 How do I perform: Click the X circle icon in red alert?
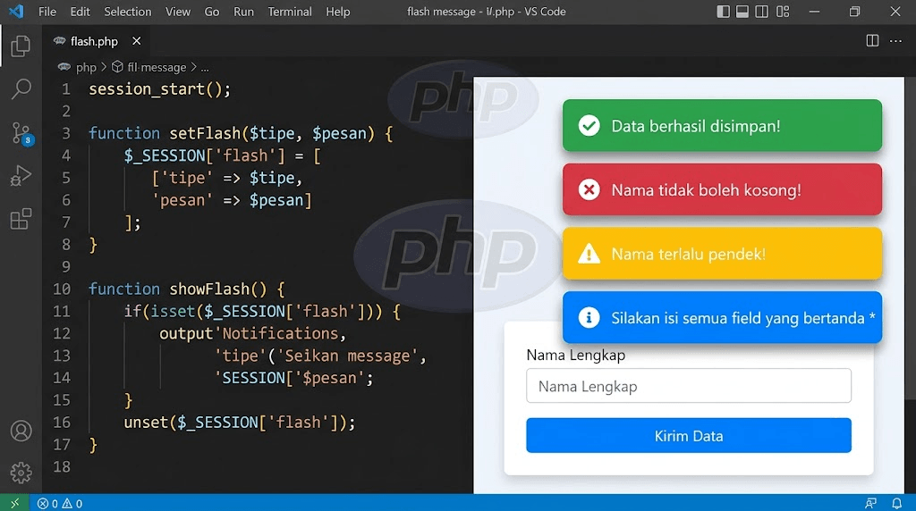[x=589, y=189]
